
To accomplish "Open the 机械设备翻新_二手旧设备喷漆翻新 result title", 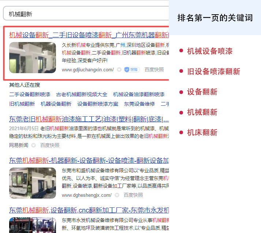I will coord(89,35).
